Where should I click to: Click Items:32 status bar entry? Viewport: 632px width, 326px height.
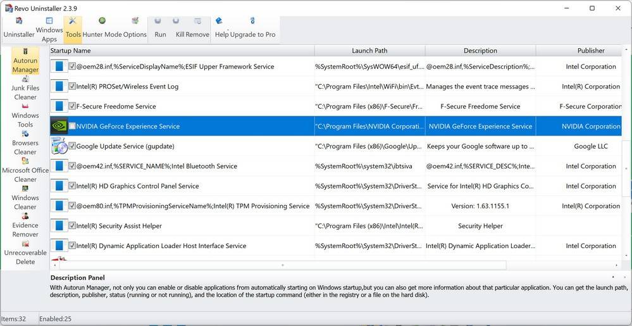point(14,319)
